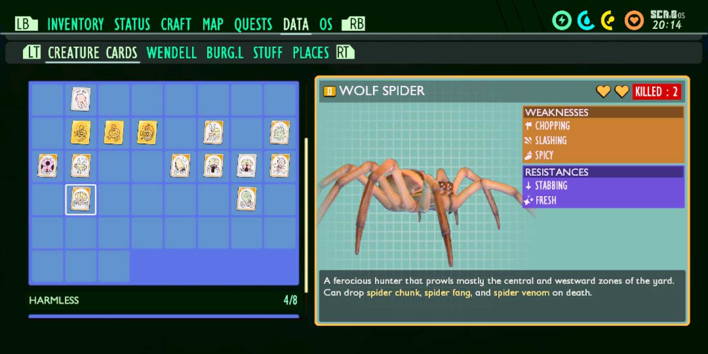Go to the Craft tab

pyautogui.click(x=176, y=24)
